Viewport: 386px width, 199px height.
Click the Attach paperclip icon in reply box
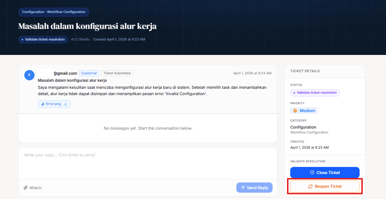point(26,188)
